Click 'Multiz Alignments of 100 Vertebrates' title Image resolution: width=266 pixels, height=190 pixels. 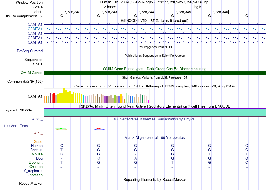click(x=155, y=138)
